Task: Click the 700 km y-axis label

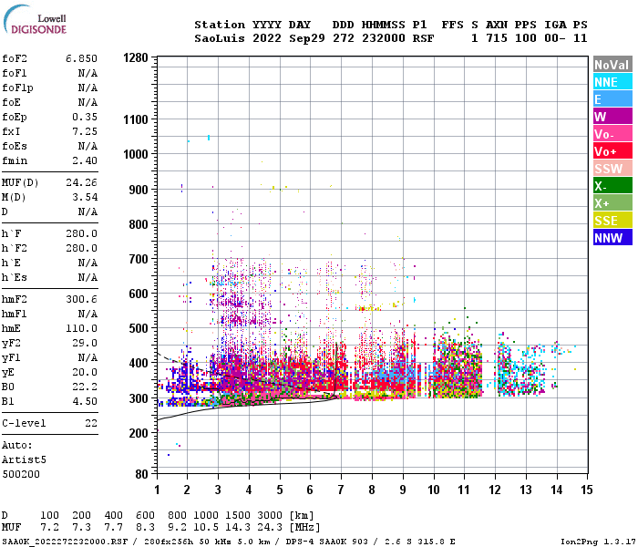Action: pos(139,259)
